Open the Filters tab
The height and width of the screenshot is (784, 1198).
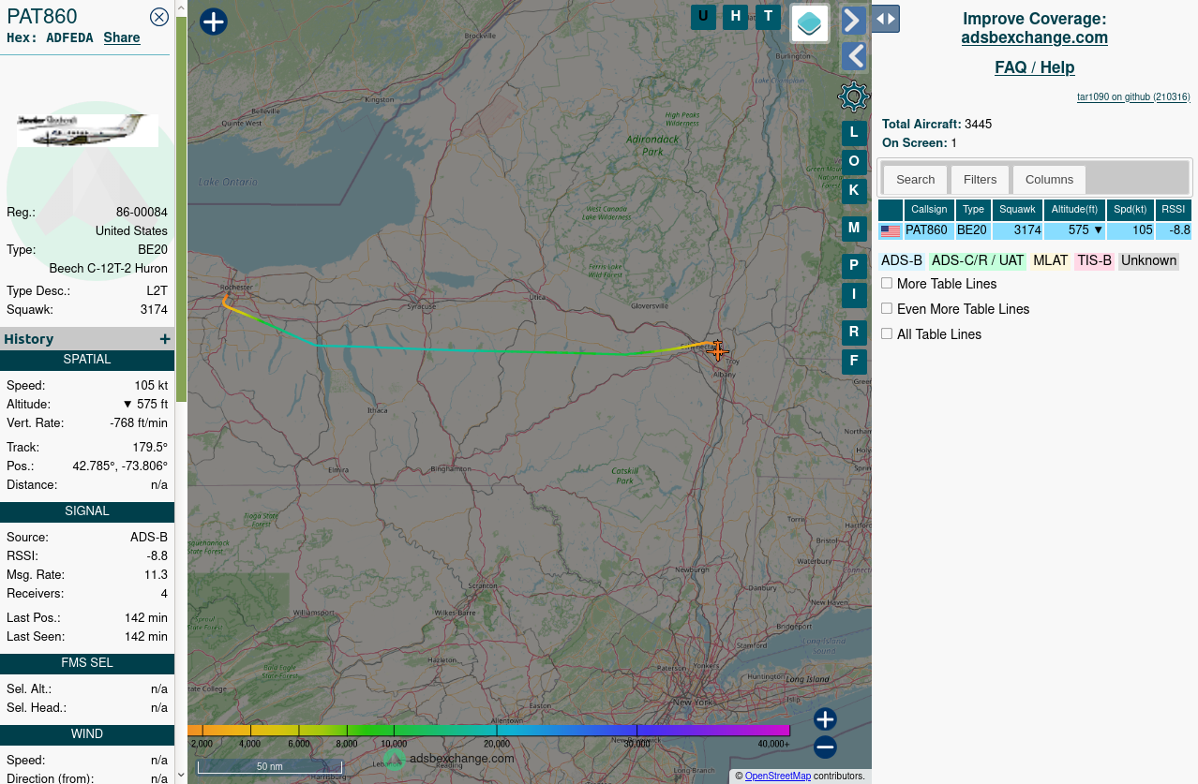pyautogui.click(x=981, y=180)
